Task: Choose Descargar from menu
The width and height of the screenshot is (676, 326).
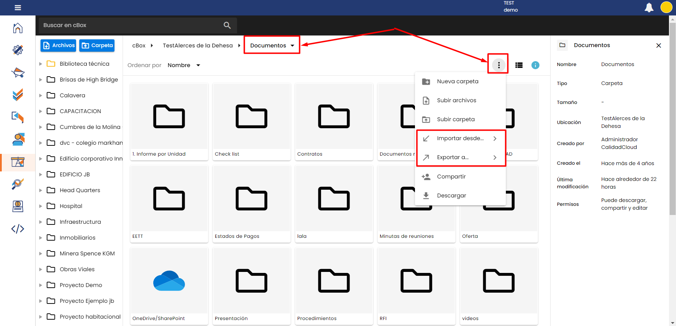Action: 460,195
